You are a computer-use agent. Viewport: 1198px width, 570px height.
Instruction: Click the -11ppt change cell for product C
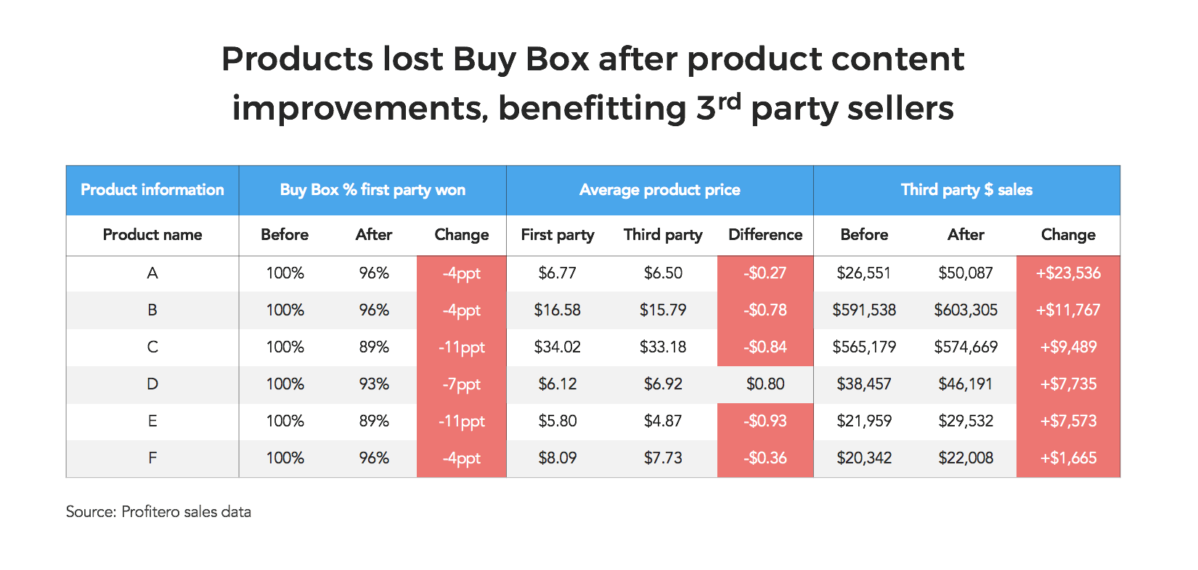(x=462, y=347)
